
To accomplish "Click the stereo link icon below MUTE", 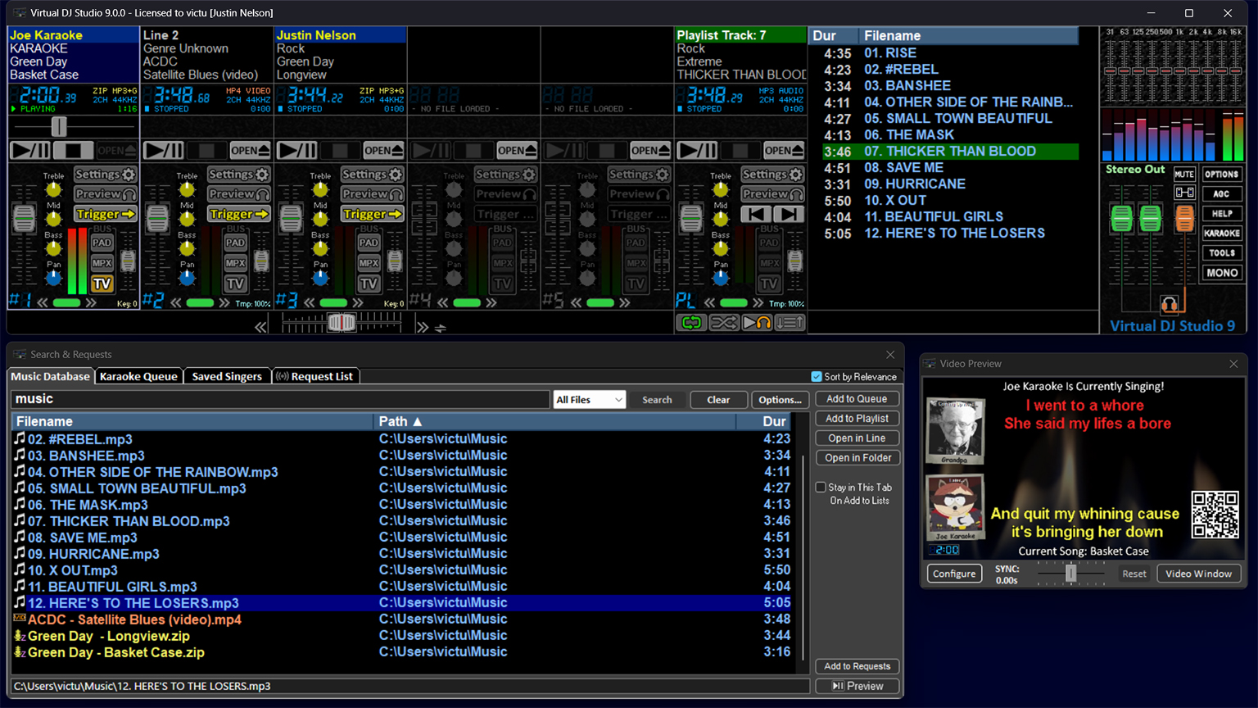I will [x=1184, y=193].
